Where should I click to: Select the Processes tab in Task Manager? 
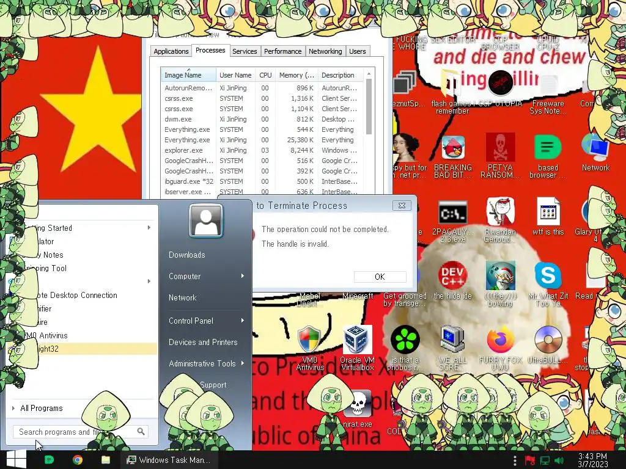pyautogui.click(x=210, y=50)
